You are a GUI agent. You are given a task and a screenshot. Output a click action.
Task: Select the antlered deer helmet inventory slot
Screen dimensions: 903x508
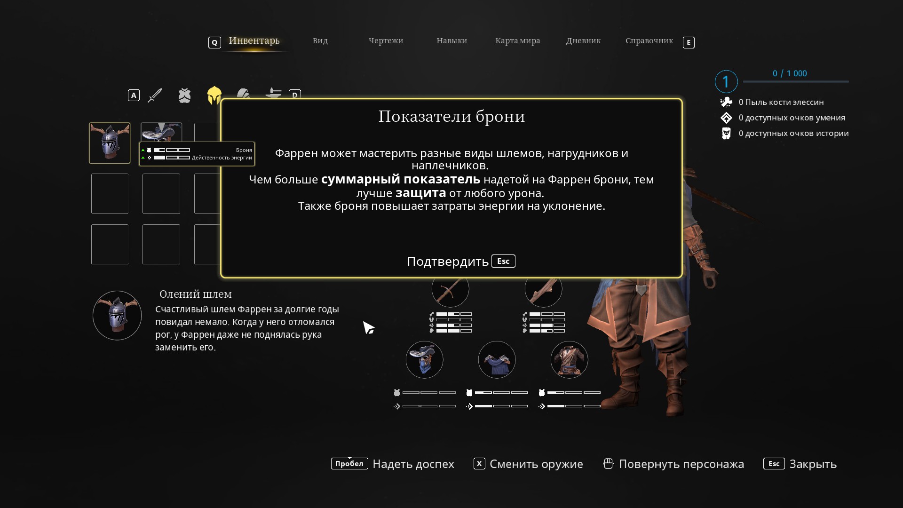pyautogui.click(x=110, y=143)
